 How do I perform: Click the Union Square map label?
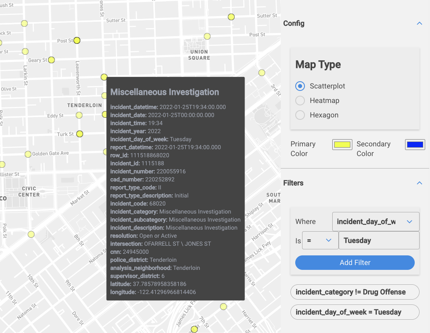coord(199,55)
